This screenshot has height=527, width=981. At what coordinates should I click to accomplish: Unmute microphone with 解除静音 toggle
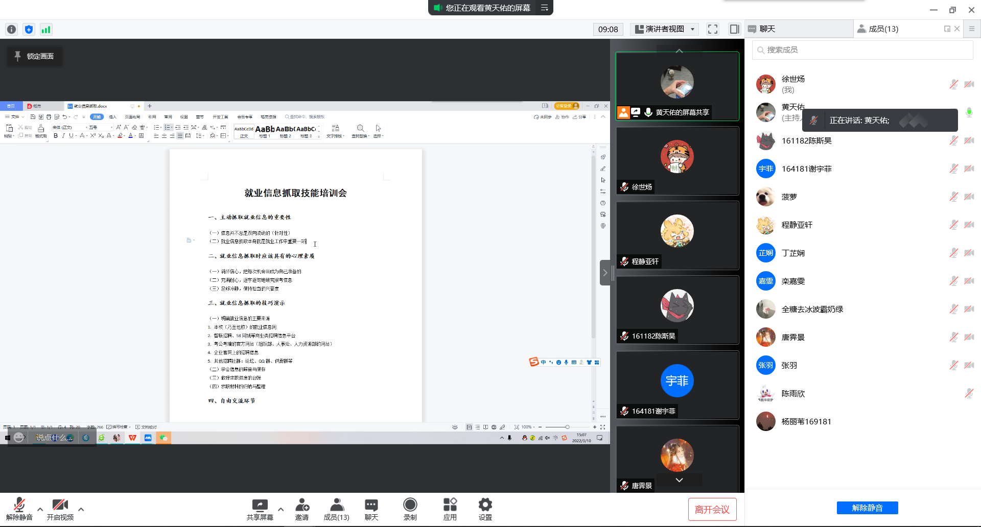[x=19, y=509]
